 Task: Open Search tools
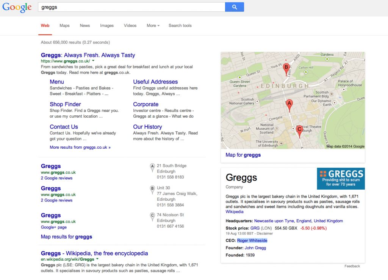click(180, 25)
